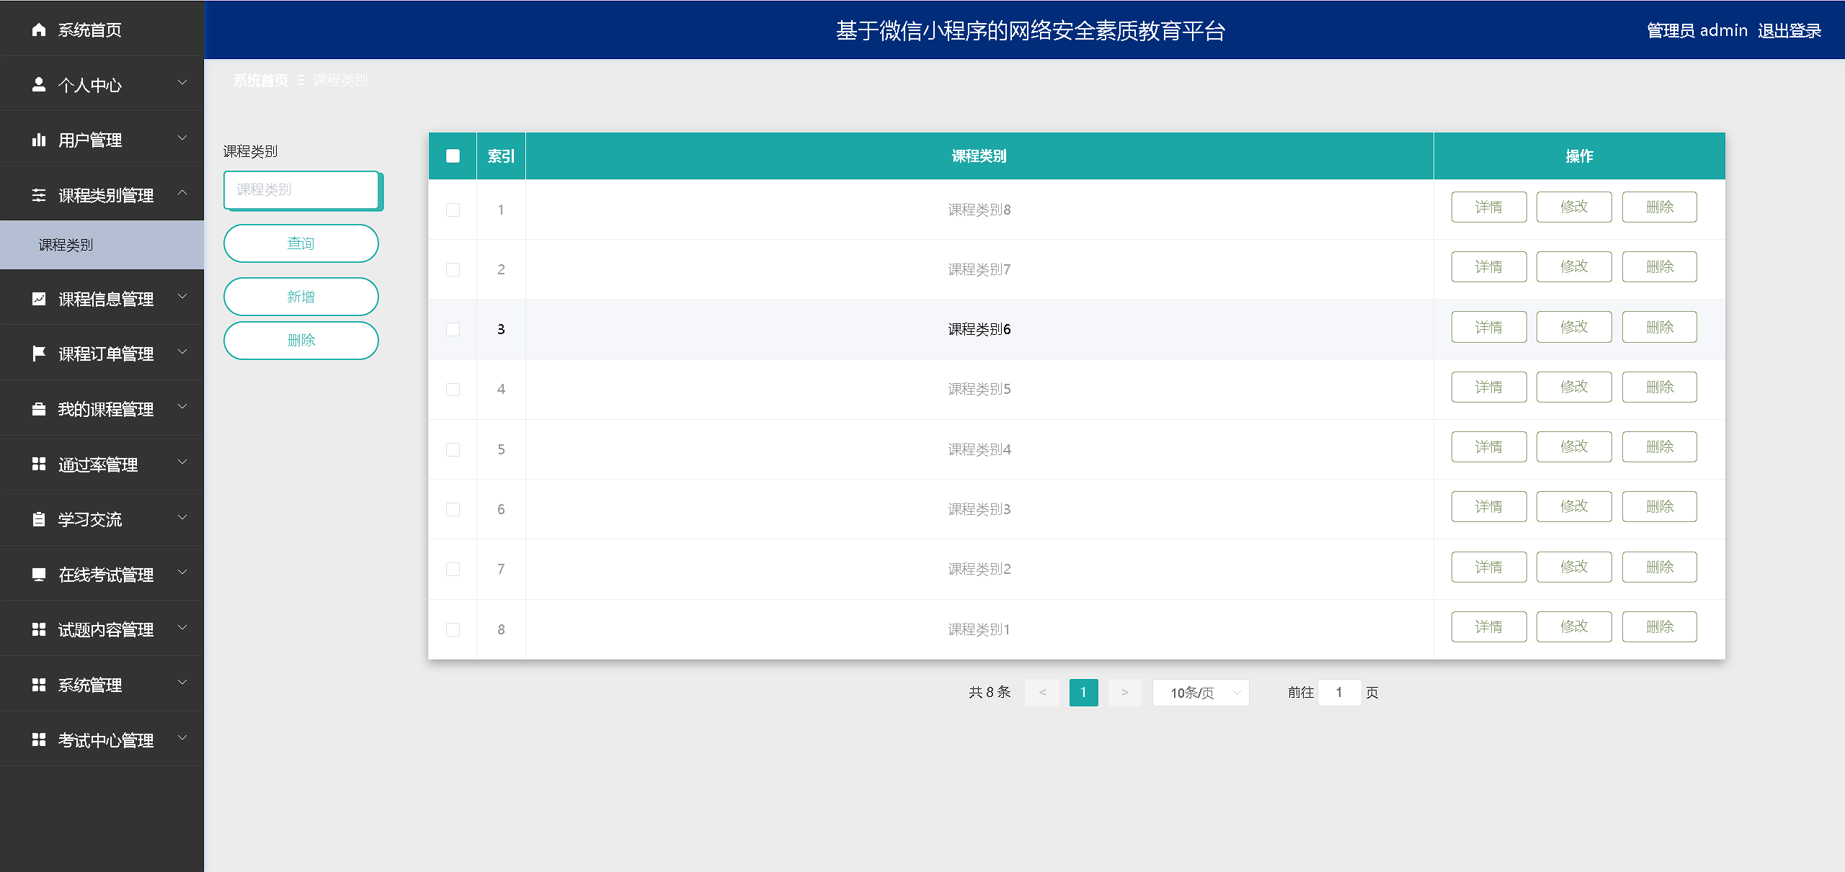Click the bar chart icon for 用户管理
This screenshot has width=1845, height=872.
[x=39, y=140]
